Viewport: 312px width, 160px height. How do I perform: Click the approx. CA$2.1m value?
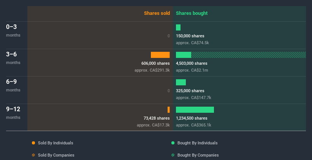[192, 70]
